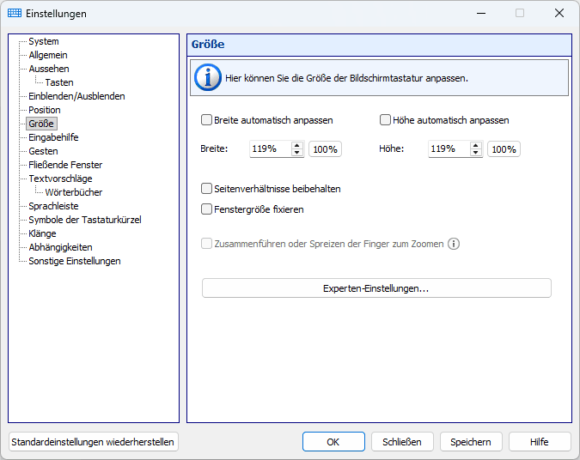The width and height of the screenshot is (580, 460).
Task: Increase Breite with the up arrow
Action: [297, 146]
